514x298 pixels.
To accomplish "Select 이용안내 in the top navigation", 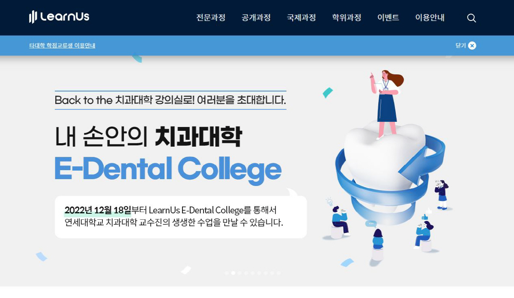I will 430,18.
